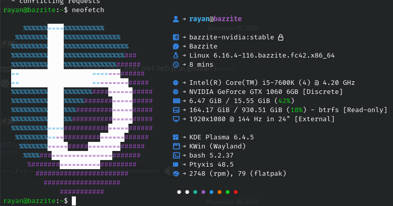Click the purple color dot
This screenshot has width=393, height=206.
[x=203, y=192]
